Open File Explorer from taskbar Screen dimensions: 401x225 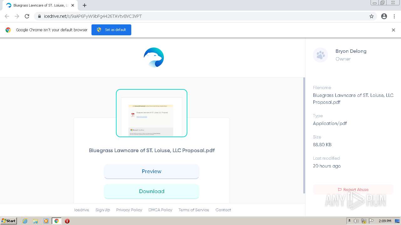(35, 221)
